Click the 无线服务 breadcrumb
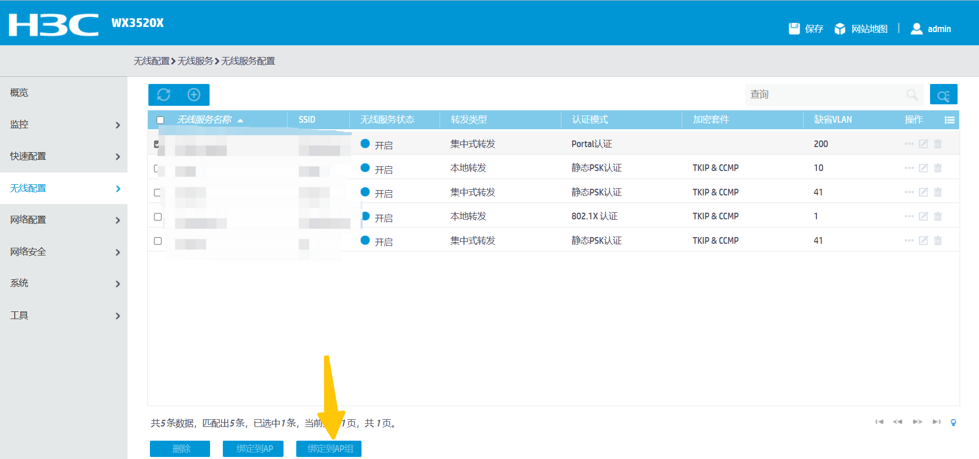979x459 pixels. click(x=195, y=61)
